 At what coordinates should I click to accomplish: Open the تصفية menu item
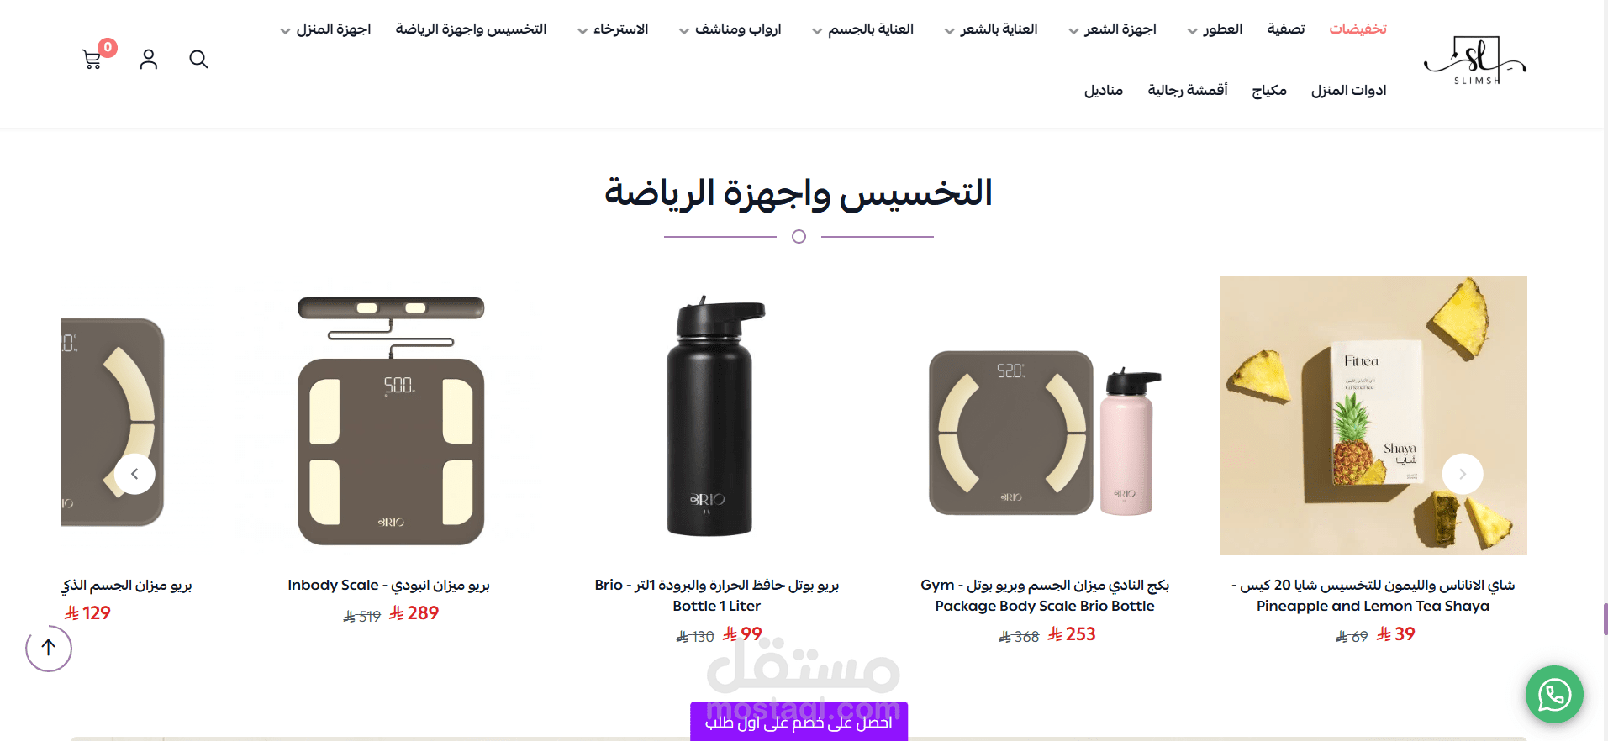pos(1286,29)
